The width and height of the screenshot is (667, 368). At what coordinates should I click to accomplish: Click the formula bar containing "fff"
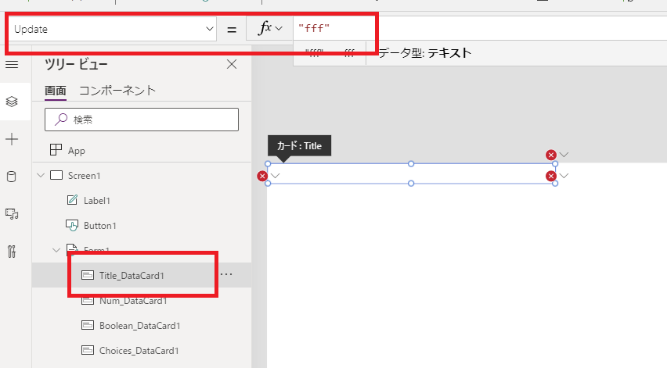(480, 28)
